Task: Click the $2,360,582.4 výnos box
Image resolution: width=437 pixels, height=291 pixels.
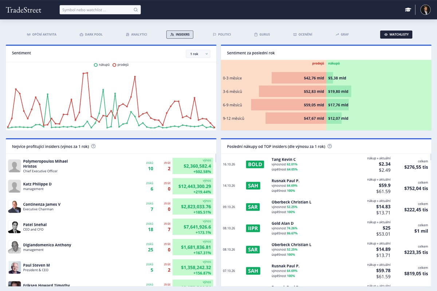Action: [193, 166]
